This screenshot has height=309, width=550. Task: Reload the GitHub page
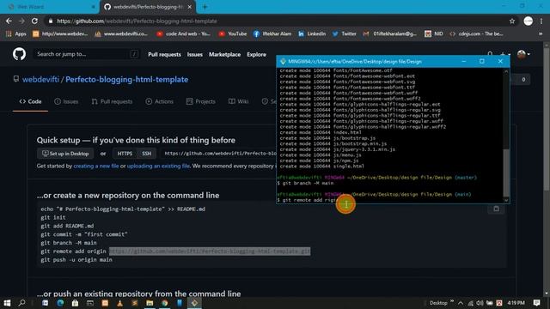point(34,21)
